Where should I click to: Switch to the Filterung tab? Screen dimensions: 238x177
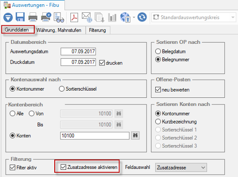[x=98, y=30]
